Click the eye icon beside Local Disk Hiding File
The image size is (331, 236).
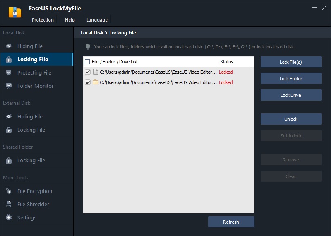[x=9, y=46]
